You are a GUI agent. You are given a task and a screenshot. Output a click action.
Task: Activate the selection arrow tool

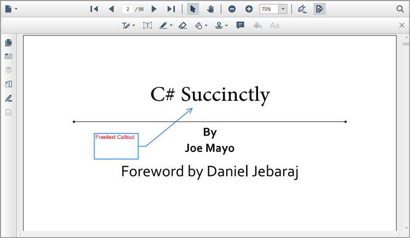[x=193, y=9]
